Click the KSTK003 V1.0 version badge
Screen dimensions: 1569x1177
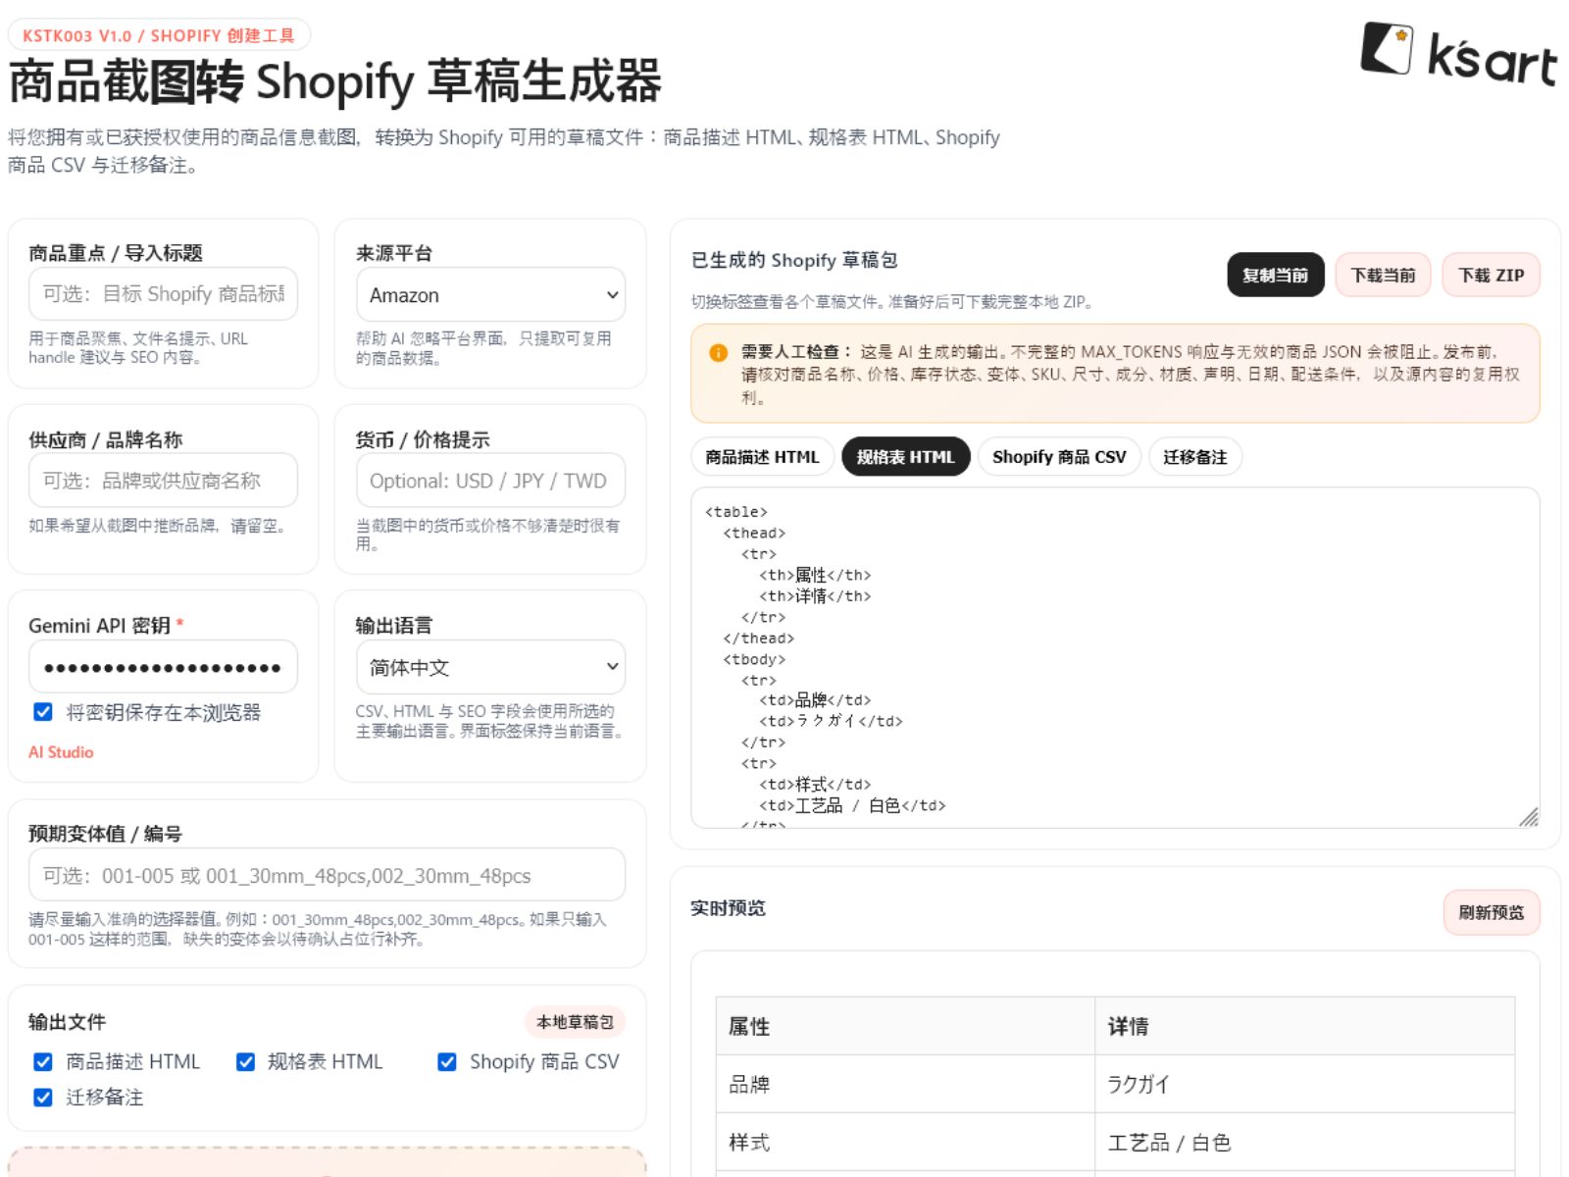[x=159, y=35]
